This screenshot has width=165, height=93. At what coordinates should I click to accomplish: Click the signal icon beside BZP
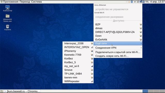click(x=141, y=25)
